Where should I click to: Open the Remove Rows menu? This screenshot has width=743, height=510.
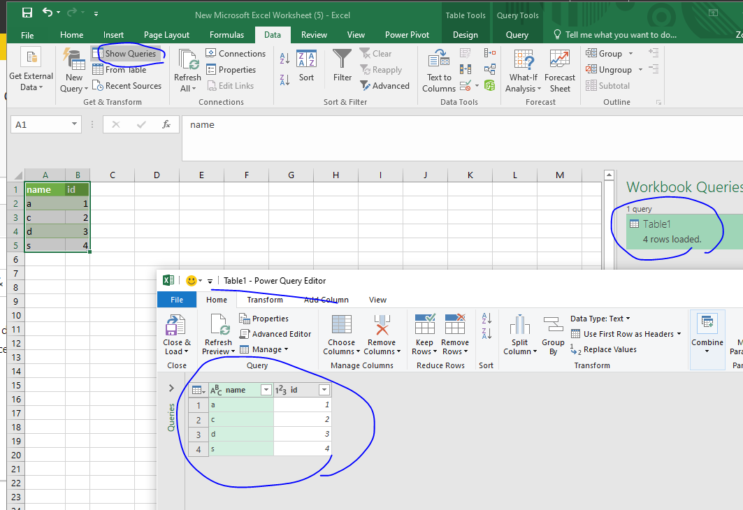[x=455, y=335]
